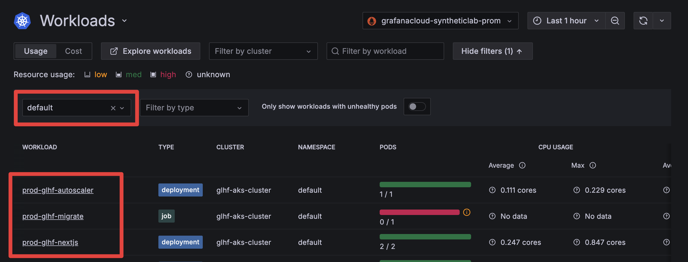Image resolution: width=688 pixels, height=262 pixels.
Task: Open the Filter by type dropdown
Action: tap(194, 108)
